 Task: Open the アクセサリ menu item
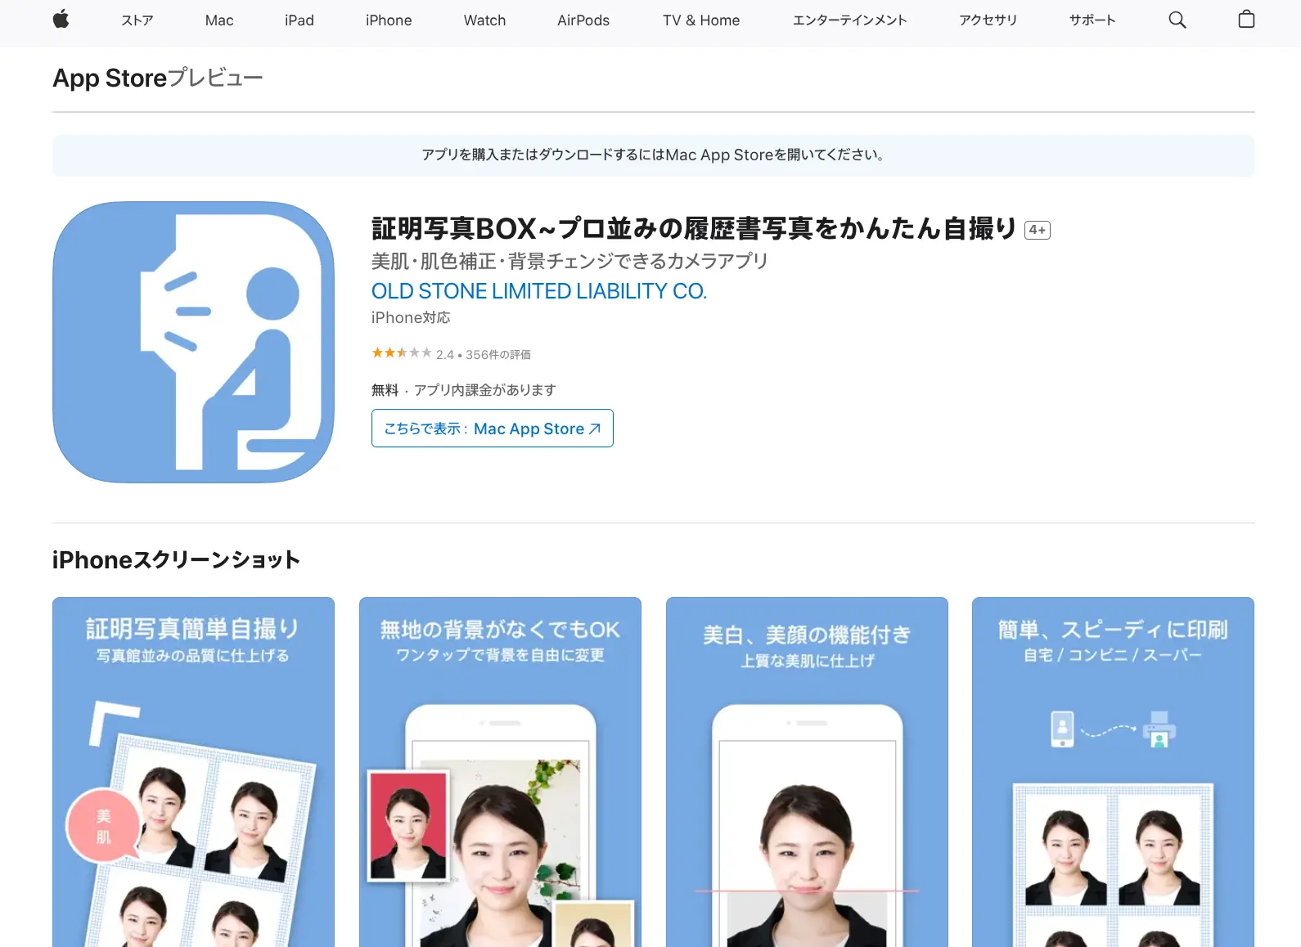pyautogui.click(x=988, y=20)
